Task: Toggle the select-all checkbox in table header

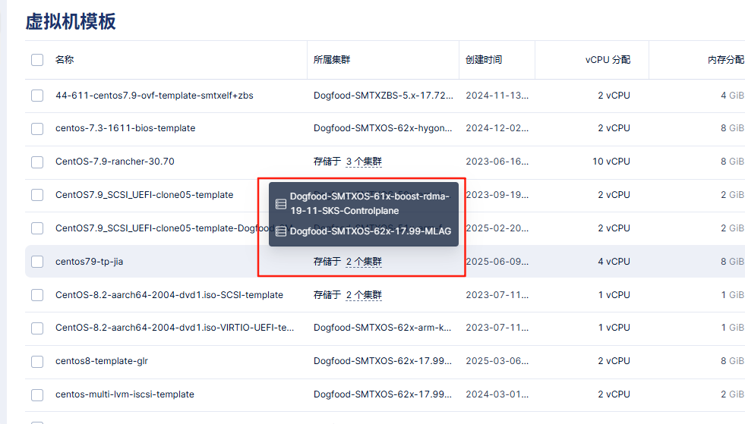Action: point(37,60)
